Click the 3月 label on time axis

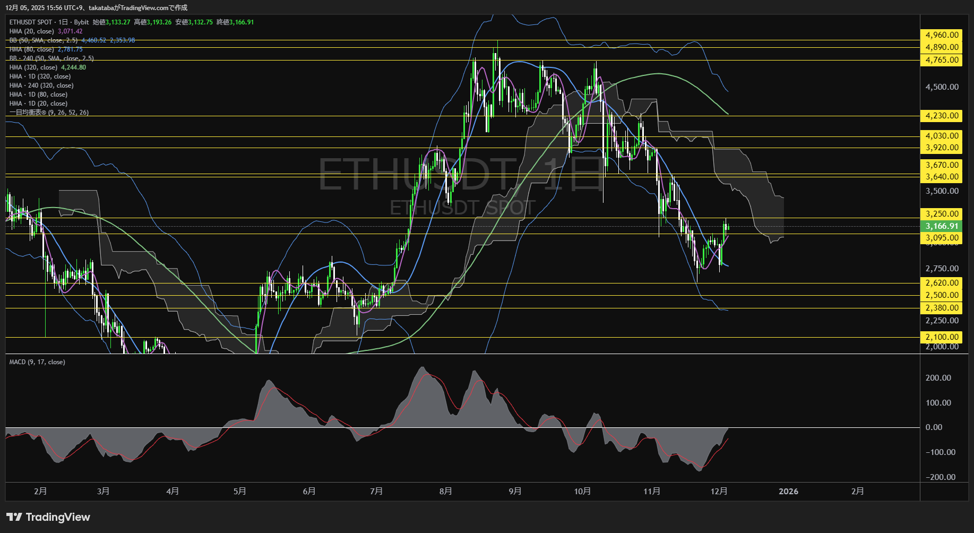coord(104,492)
